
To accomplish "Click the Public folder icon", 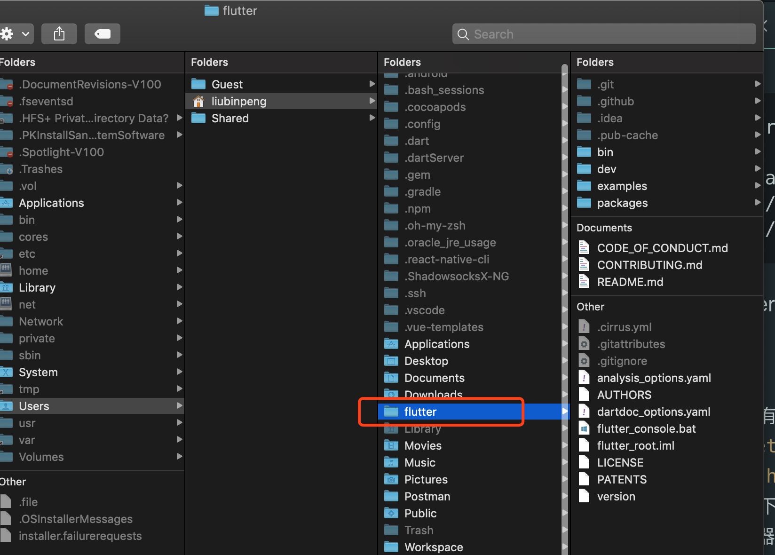I will click(x=391, y=513).
